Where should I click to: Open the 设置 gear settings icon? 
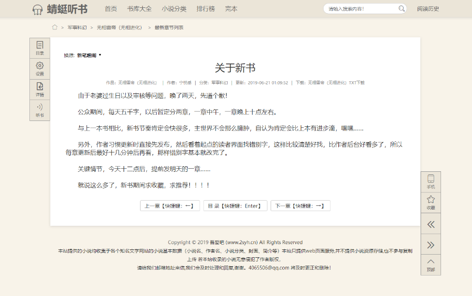(40, 69)
